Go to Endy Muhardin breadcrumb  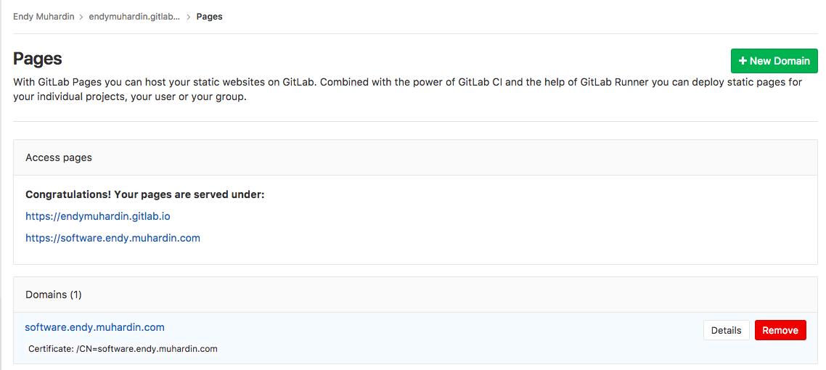click(44, 17)
